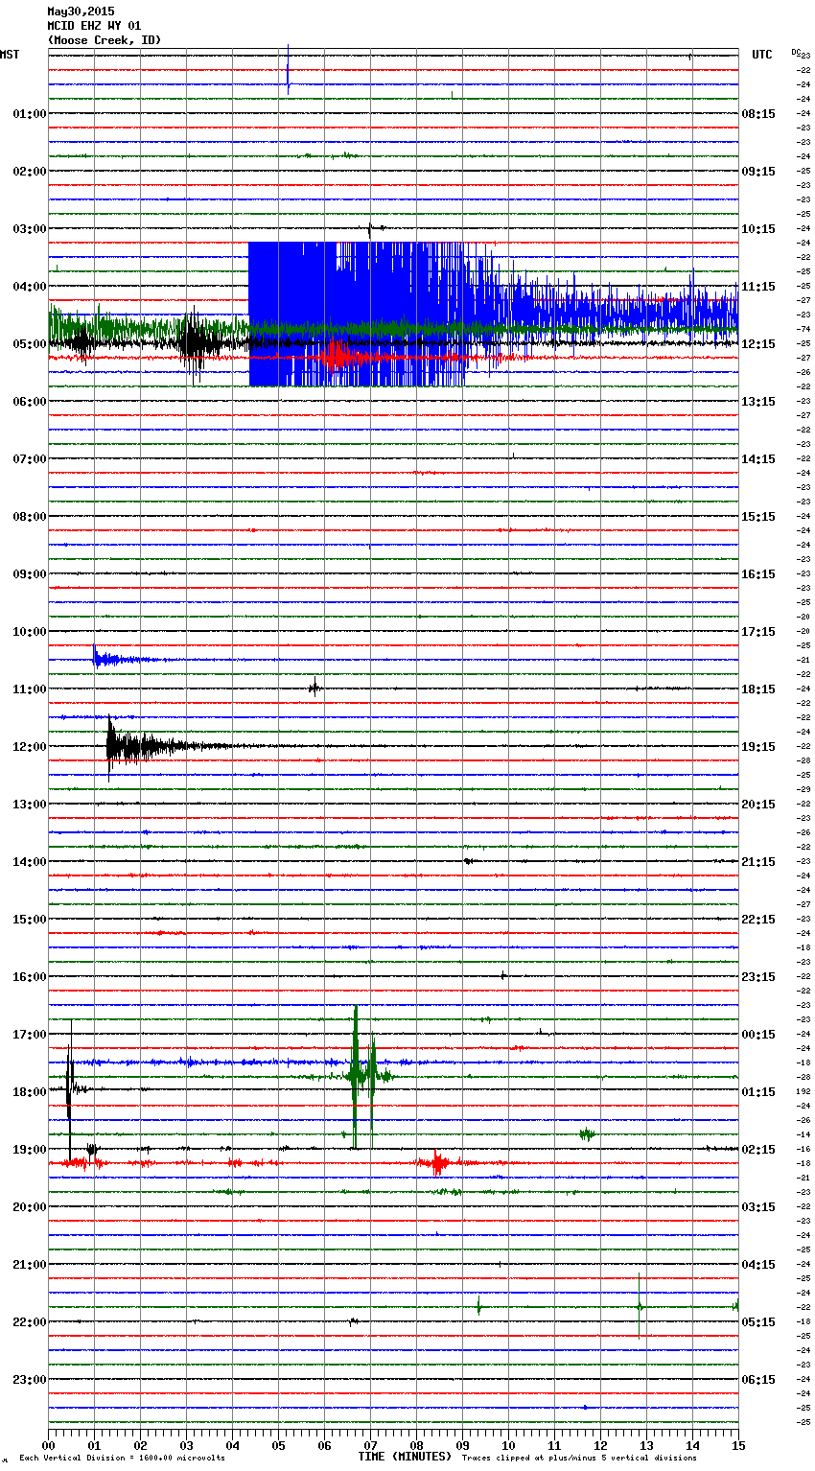The width and height of the screenshot is (815, 1471).
Task: Select the 16:00 MST row label
Action: pos(30,977)
